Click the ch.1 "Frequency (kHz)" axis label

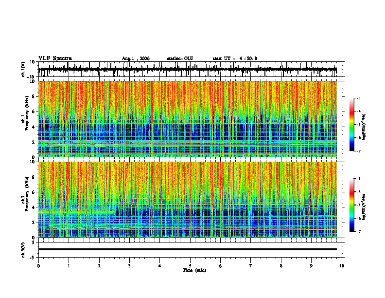[27, 113]
